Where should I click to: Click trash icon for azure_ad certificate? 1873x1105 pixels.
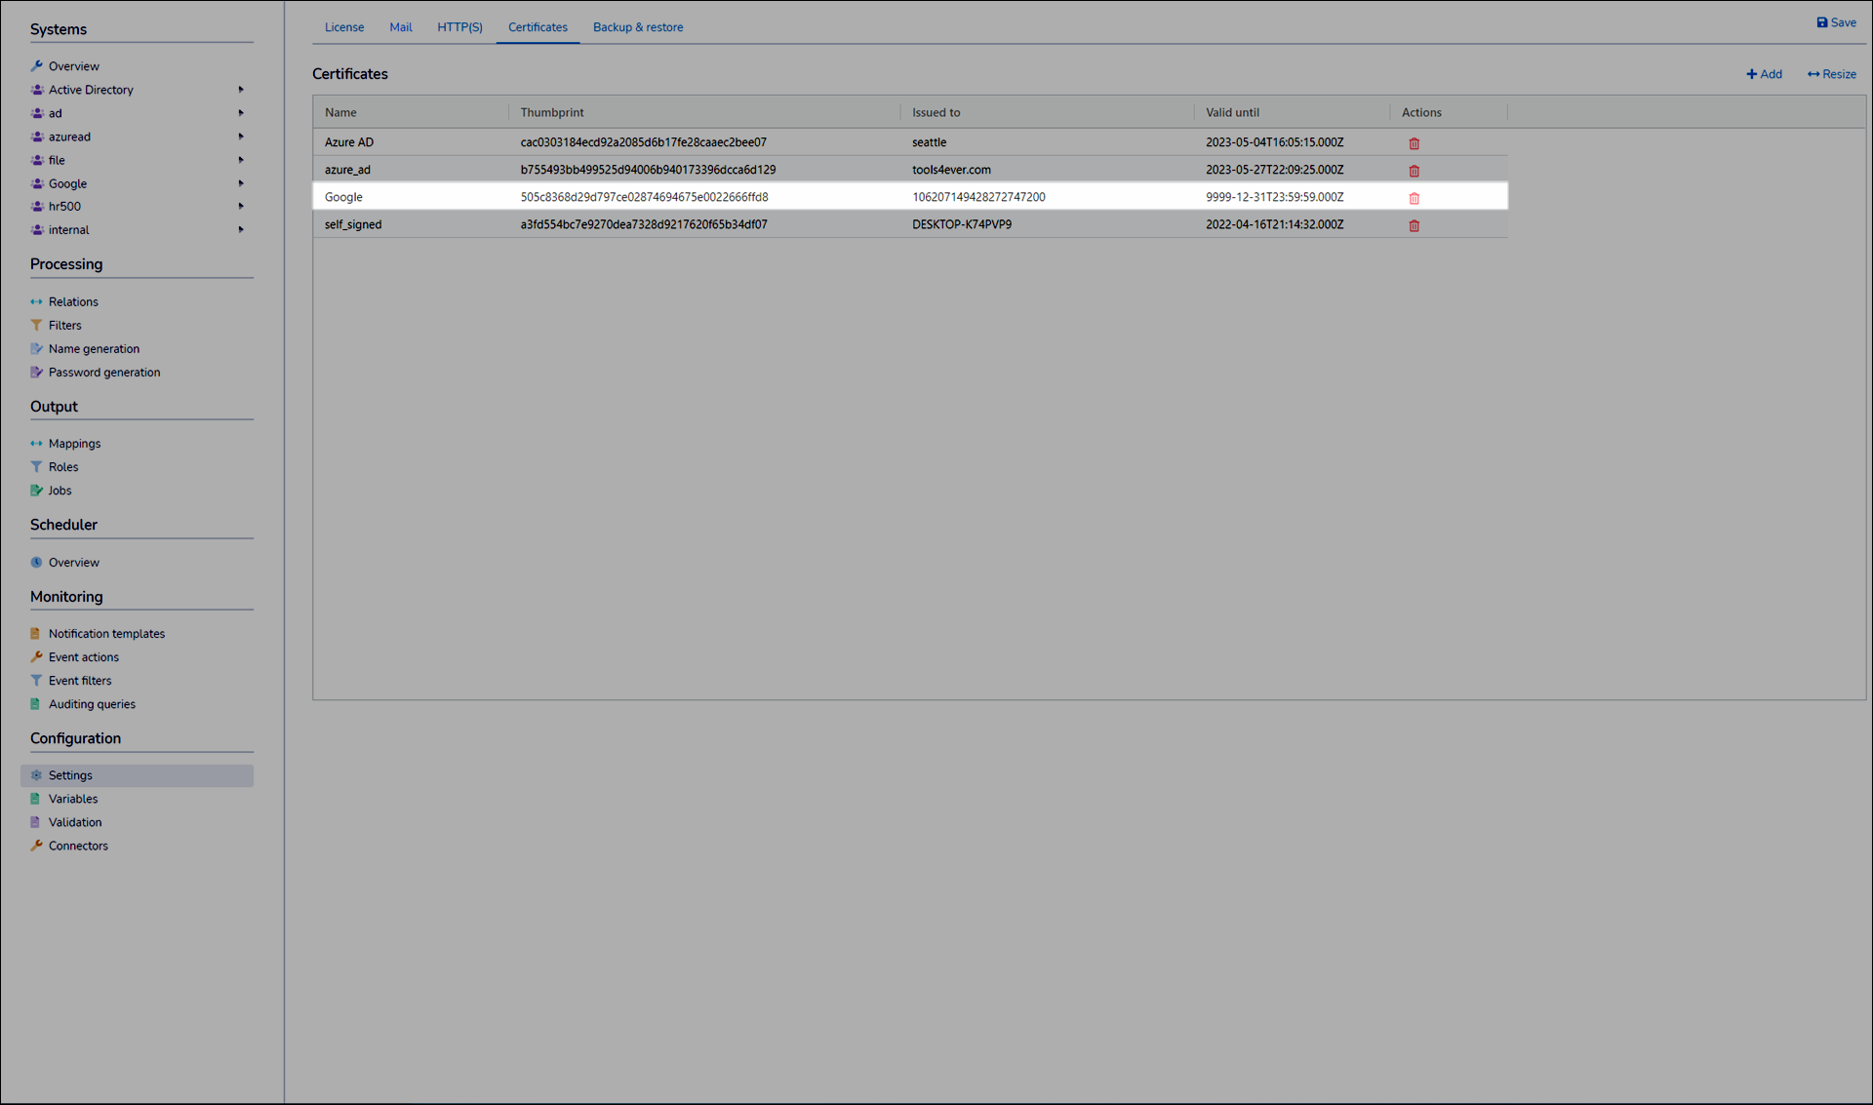[1414, 171]
